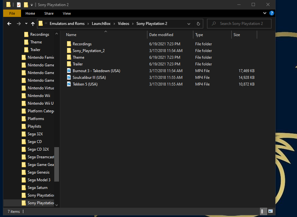
Task: Open Nintendo Famicom in navigation tree
Action: click(41, 57)
